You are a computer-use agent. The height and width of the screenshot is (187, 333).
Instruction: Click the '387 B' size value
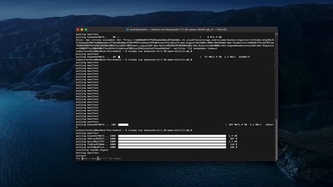(234, 139)
